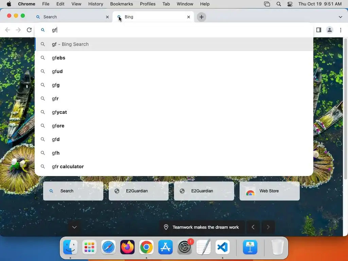Screen dimensions: 348x261
Task: Expand the tab search chevron
Action: click(341, 17)
